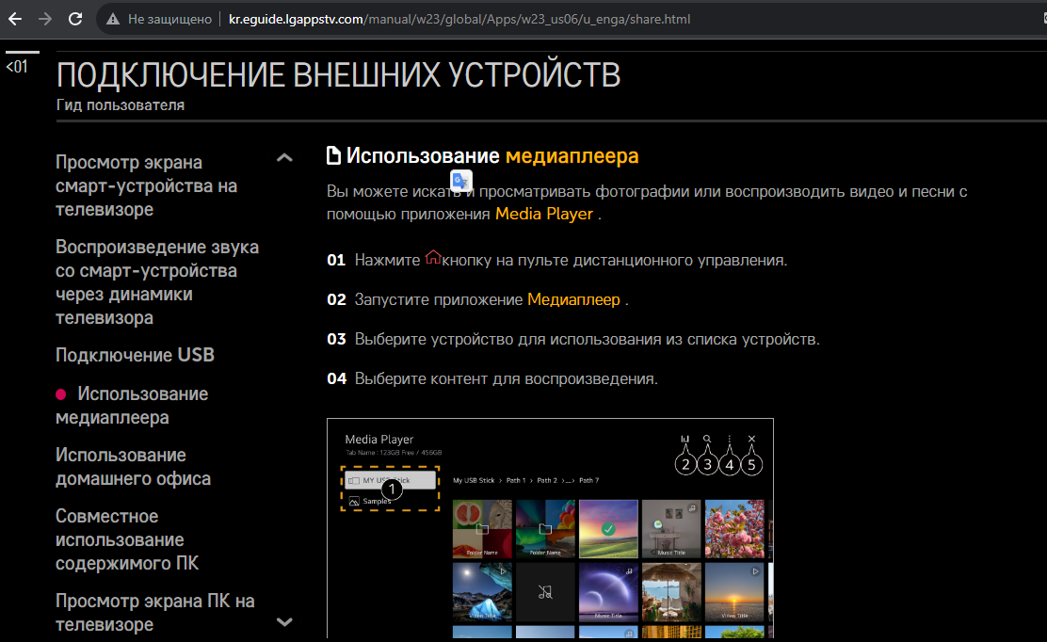Click the orange Media Player link in description
1047x642 pixels.
(x=543, y=214)
